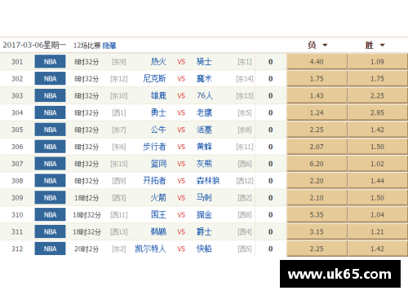
Task: Select 1.09 win odds for match 301
Action: [378, 62]
